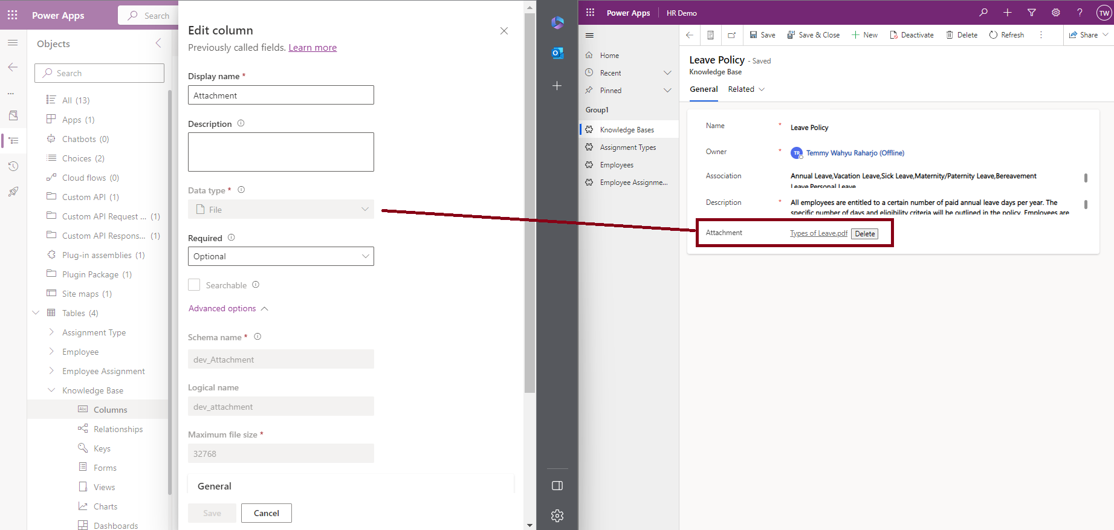1114x530 pixels.
Task: Collapse Advanced options section
Action: [x=228, y=308]
